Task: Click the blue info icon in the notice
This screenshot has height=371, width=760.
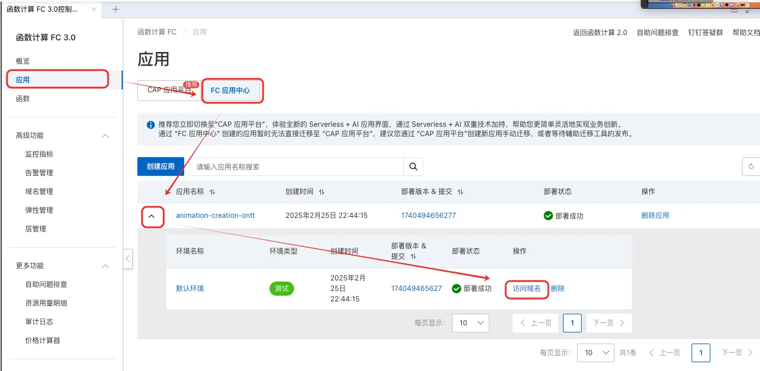Action: pyautogui.click(x=151, y=125)
